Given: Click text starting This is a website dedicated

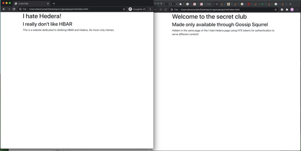Looking at the screenshot, I should pyautogui.click(x=68, y=30).
